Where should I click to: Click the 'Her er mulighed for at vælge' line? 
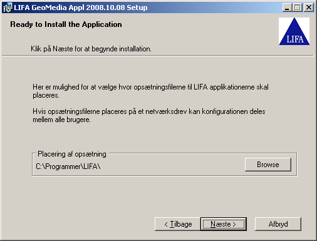pyautogui.click(x=150, y=87)
